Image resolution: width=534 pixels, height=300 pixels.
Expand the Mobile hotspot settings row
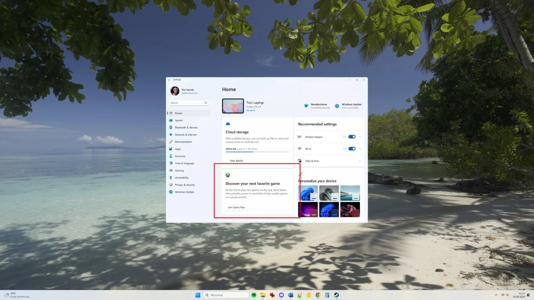click(x=360, y=137)
